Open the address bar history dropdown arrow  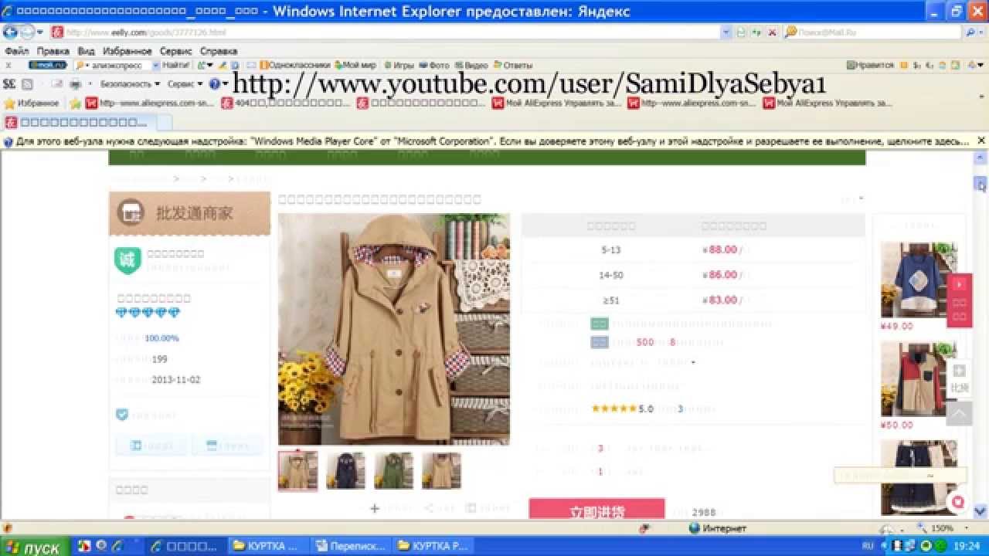pos(726,32)
